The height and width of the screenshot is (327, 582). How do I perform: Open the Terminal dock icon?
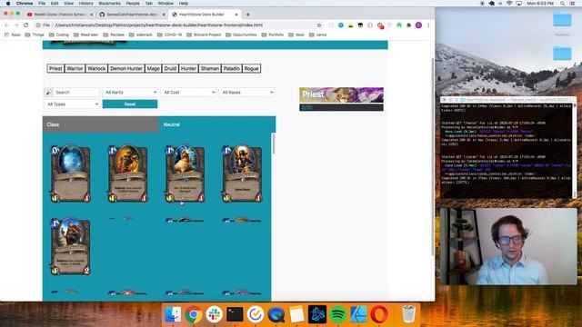(x=235, y=314)
